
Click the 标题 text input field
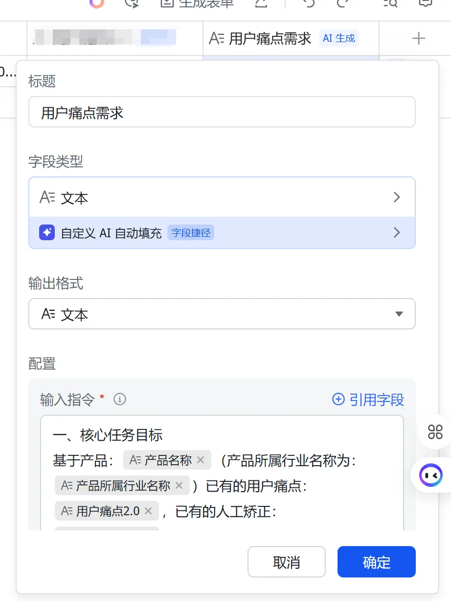[x=222, y=113]
